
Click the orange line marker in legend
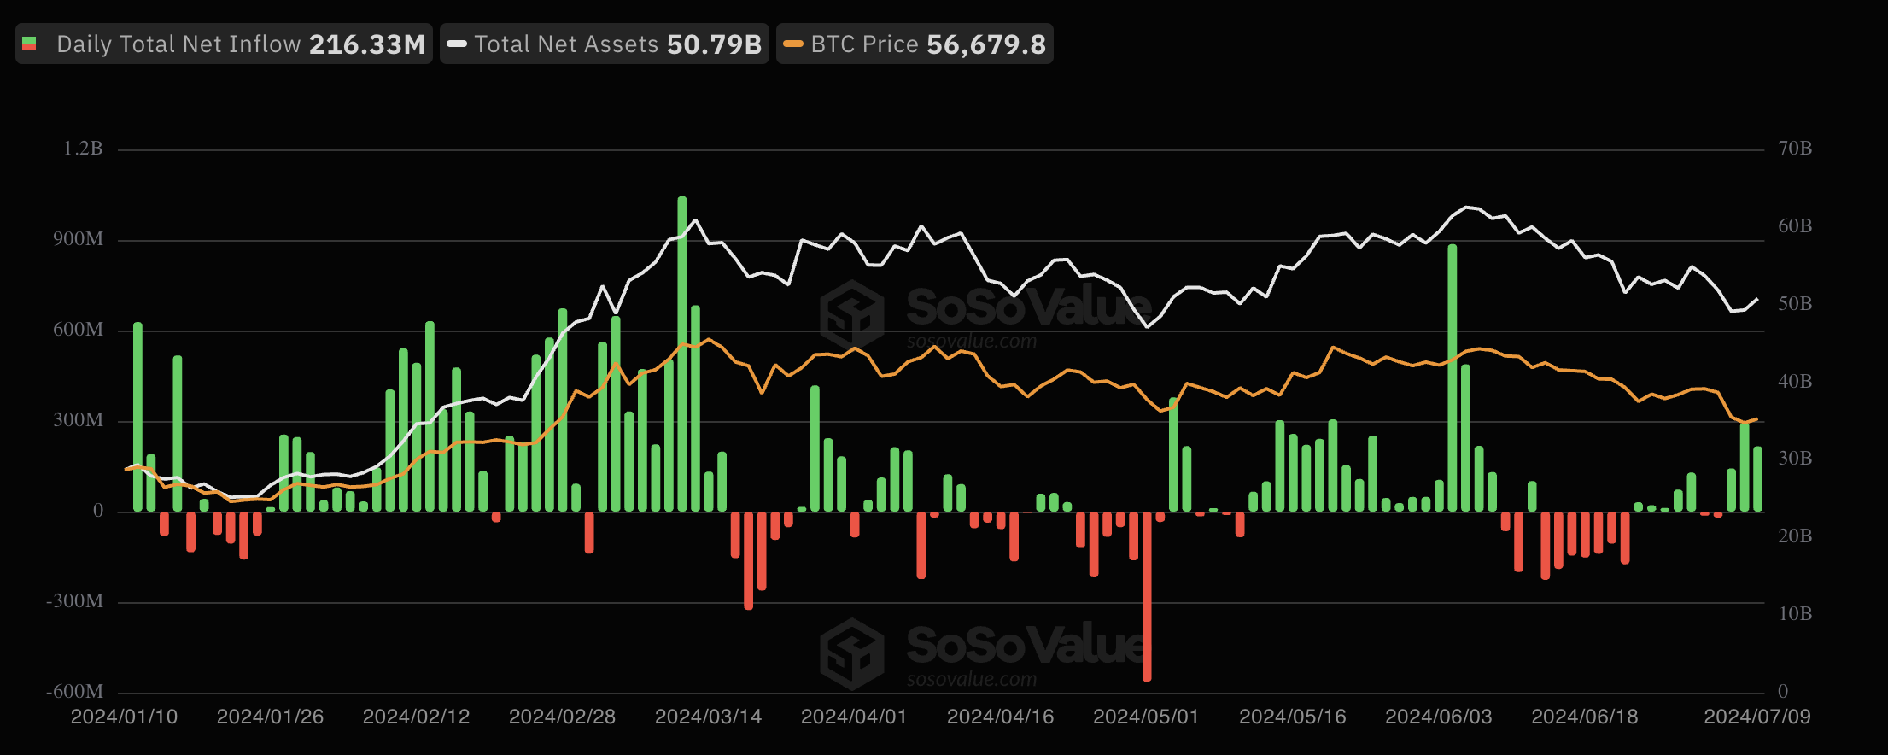pos(793,44)
